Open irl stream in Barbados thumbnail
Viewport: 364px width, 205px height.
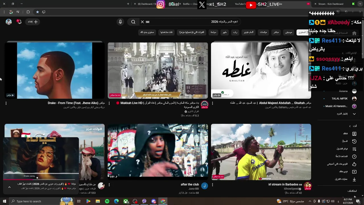[261, 152]
